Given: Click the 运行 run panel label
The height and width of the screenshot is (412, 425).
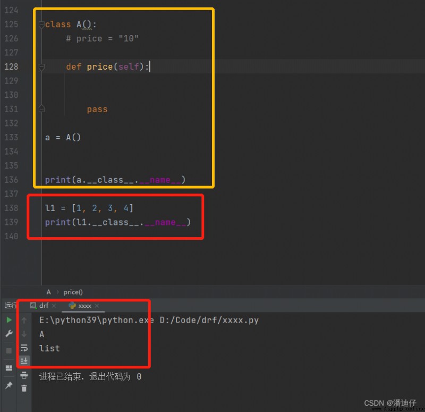Looking at the screenshot, I should tap(10, 306).
